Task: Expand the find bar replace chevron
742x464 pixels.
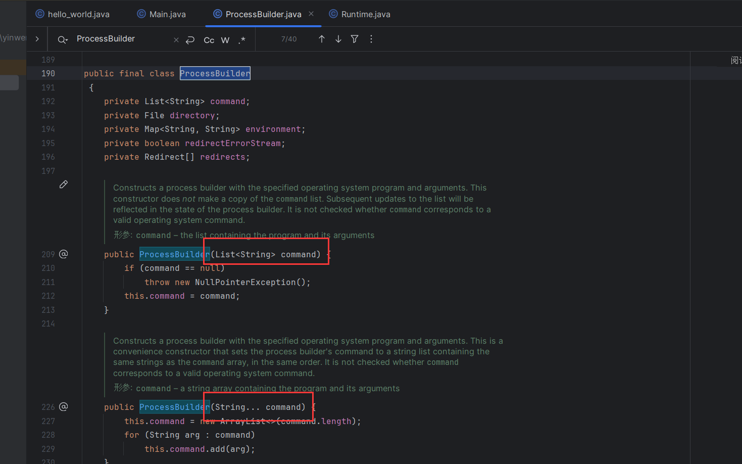Action: [x=37, y=39]
